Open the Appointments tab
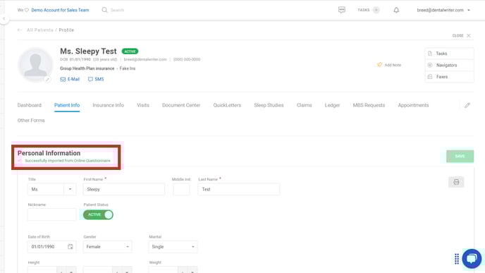 tap(413, 105)
